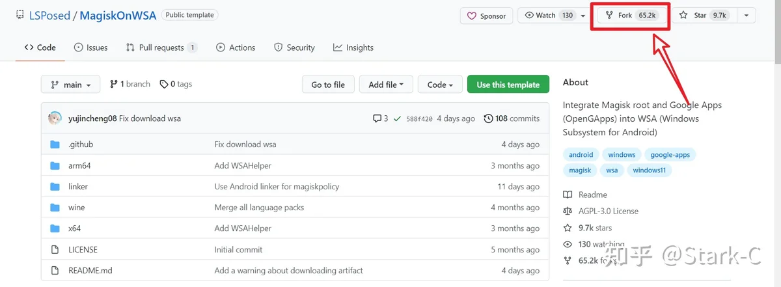Open the yujincheng08 author link
The image size is (781, 287).
point(92,118)
